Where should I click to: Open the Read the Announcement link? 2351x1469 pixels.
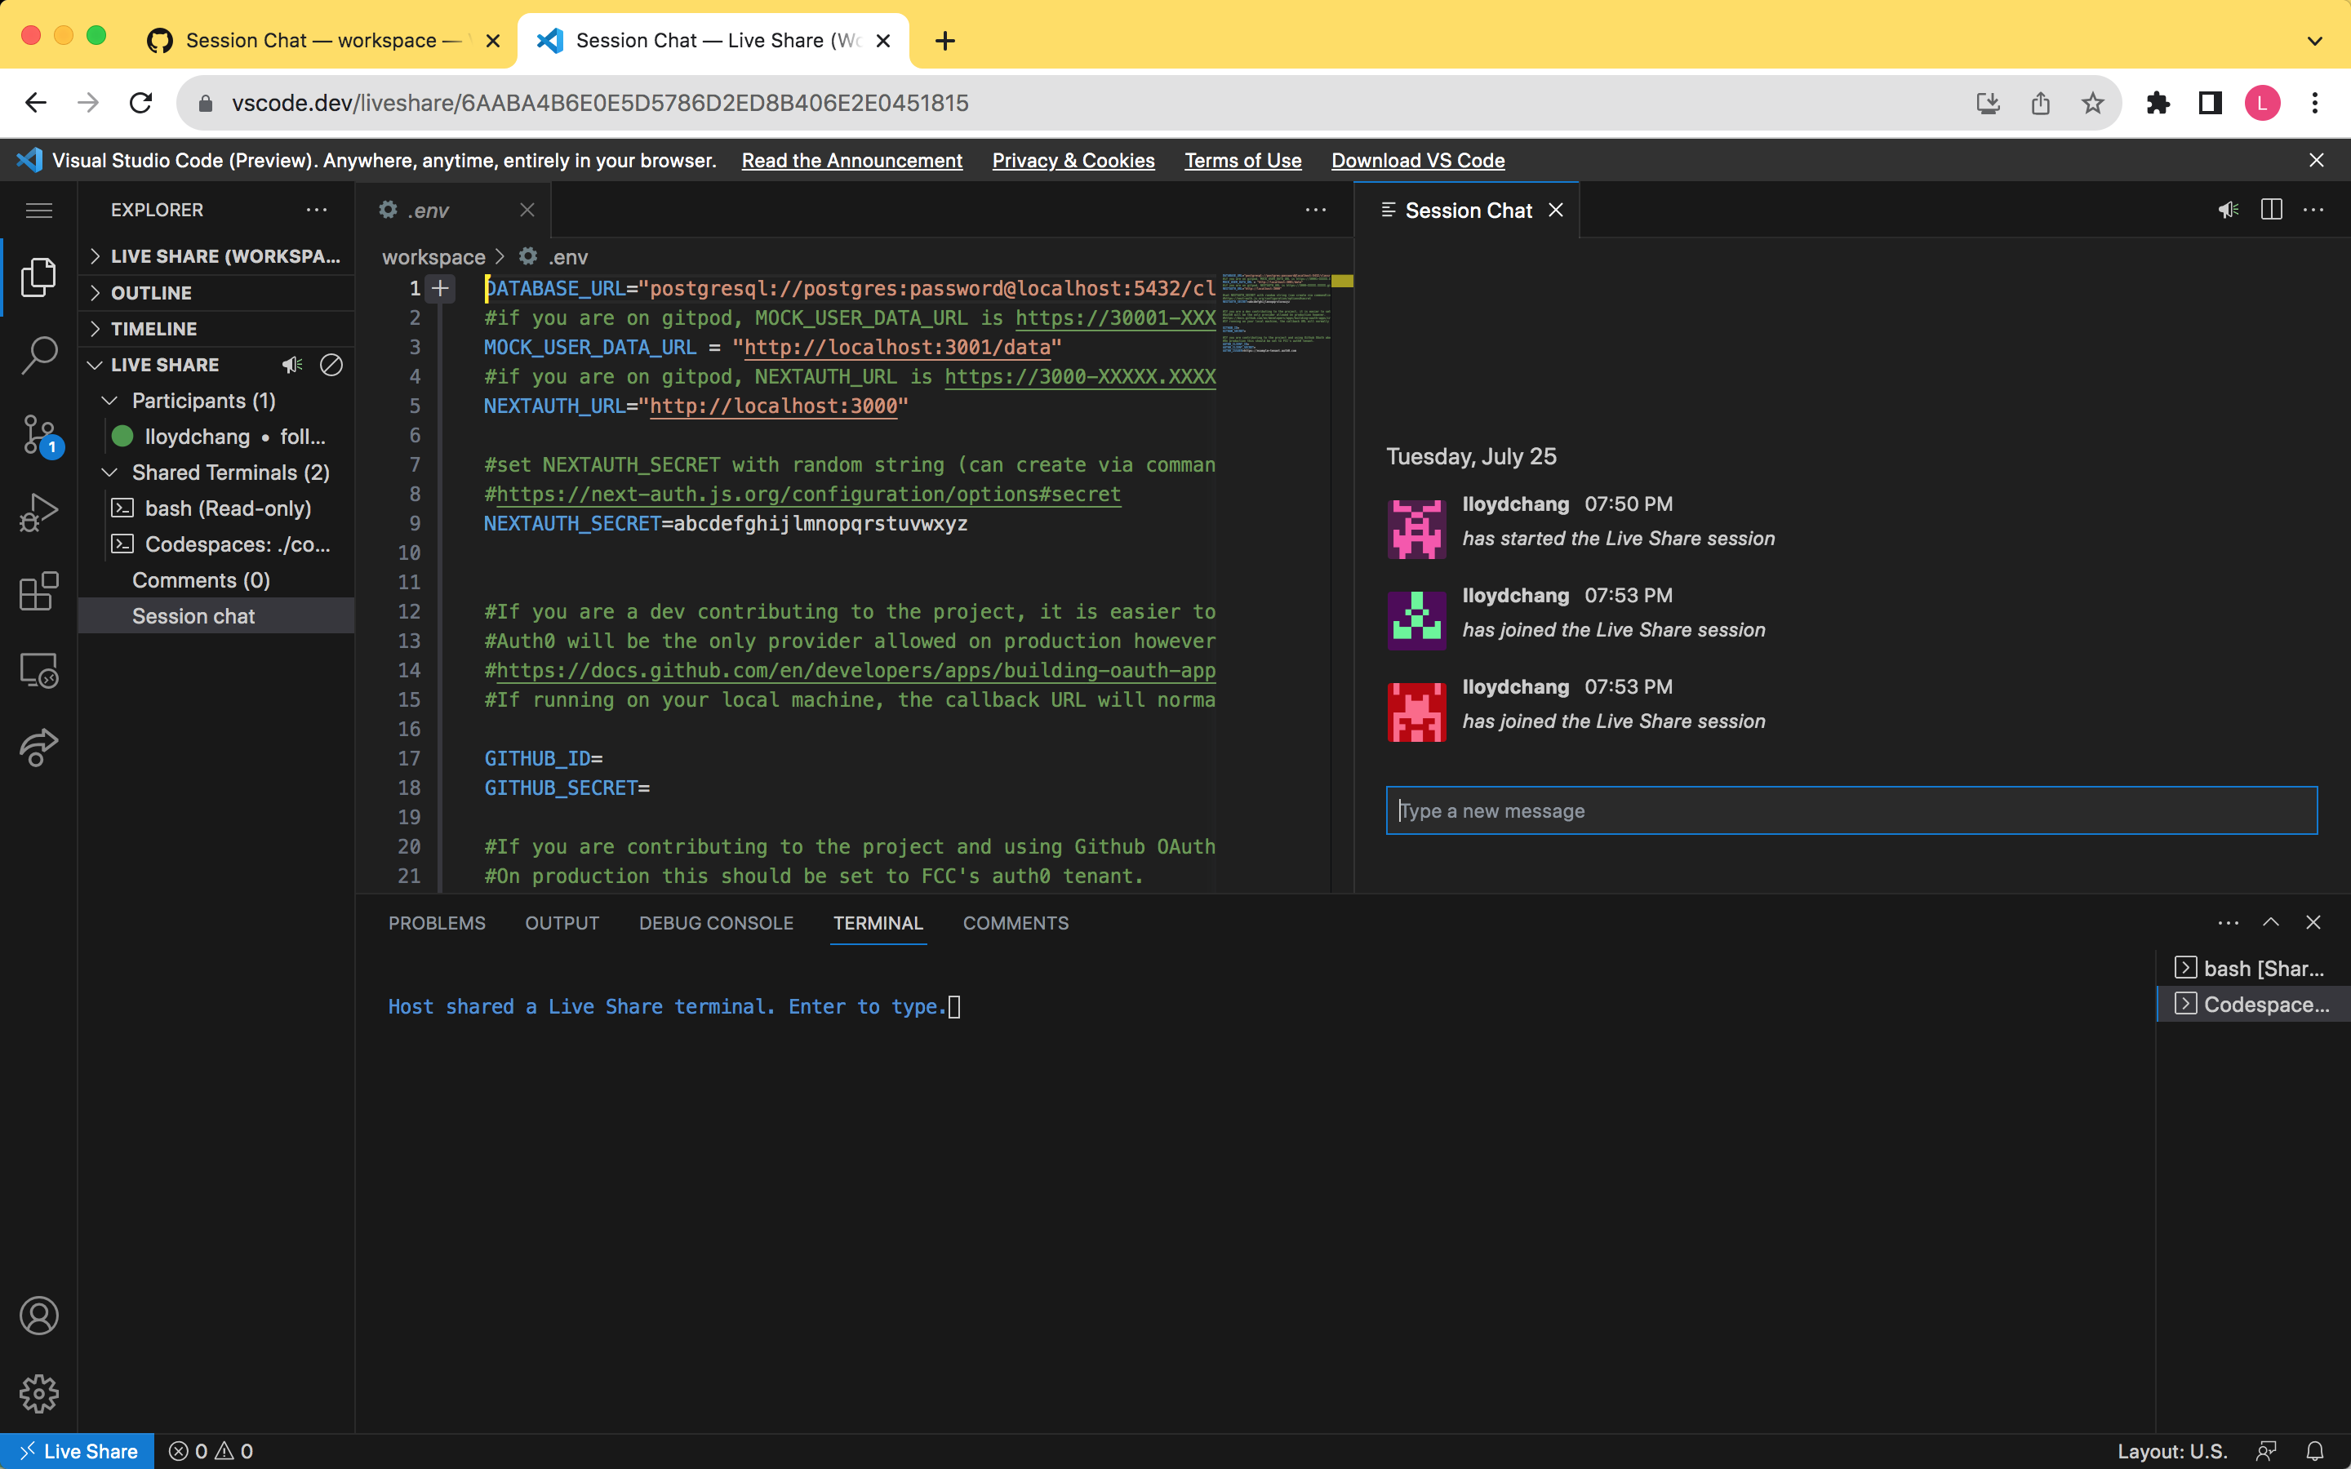(x=852, y=160)
